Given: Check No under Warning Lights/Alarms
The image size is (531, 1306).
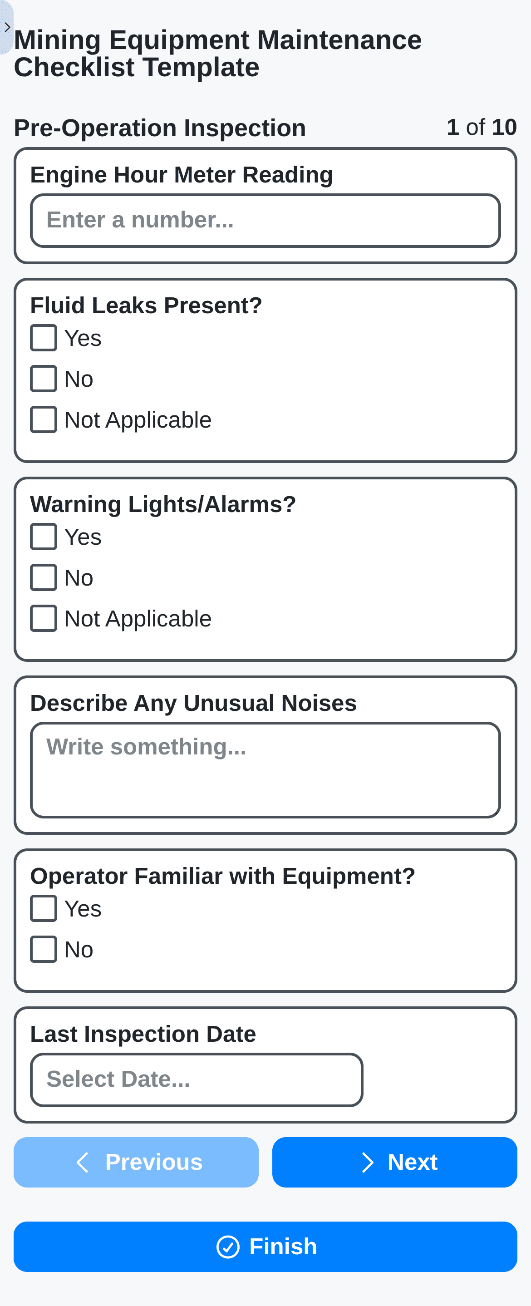Looking at the screenshot, I should coord(44,577).
